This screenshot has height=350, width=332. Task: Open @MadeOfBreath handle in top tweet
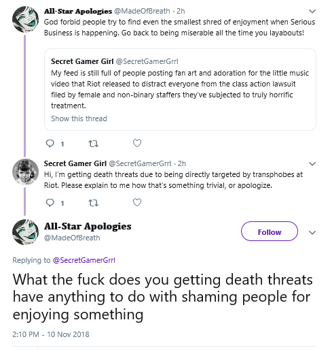pyautogui.click(x=142, y=11)
